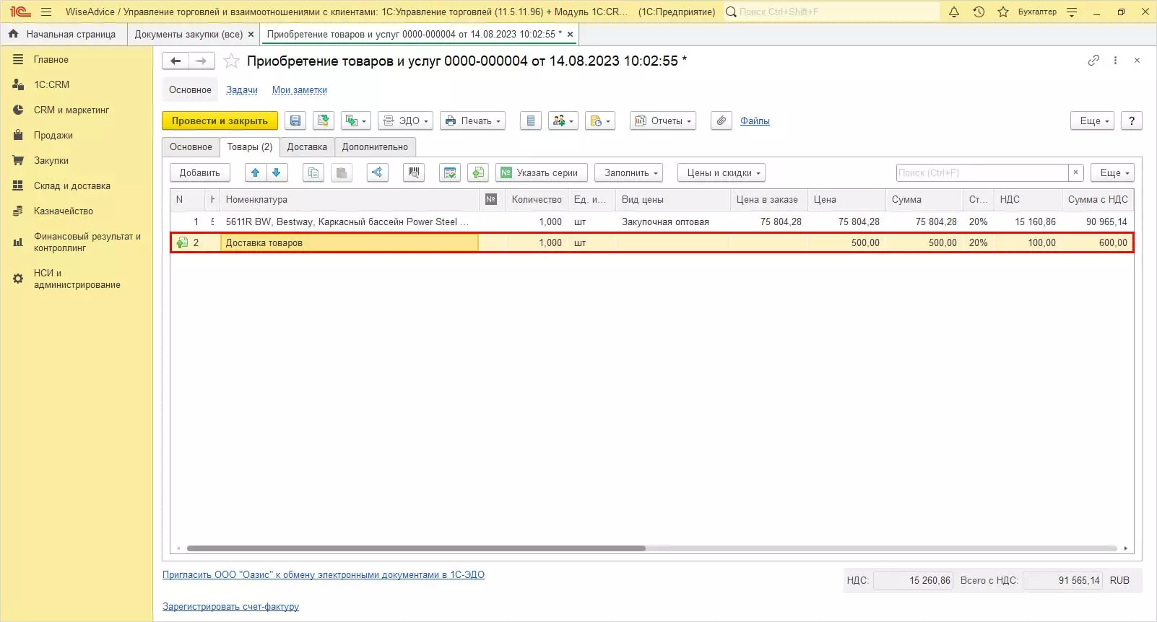Open the Закупки section in the sidebar
1157x622 pixels.
click(51, 160)
